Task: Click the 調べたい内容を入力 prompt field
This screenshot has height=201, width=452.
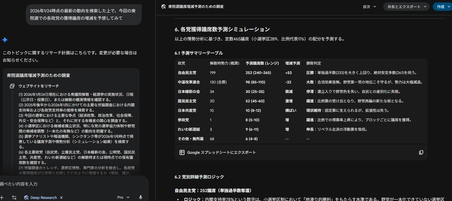Action: pyautogui.click(x=53, y=184)
